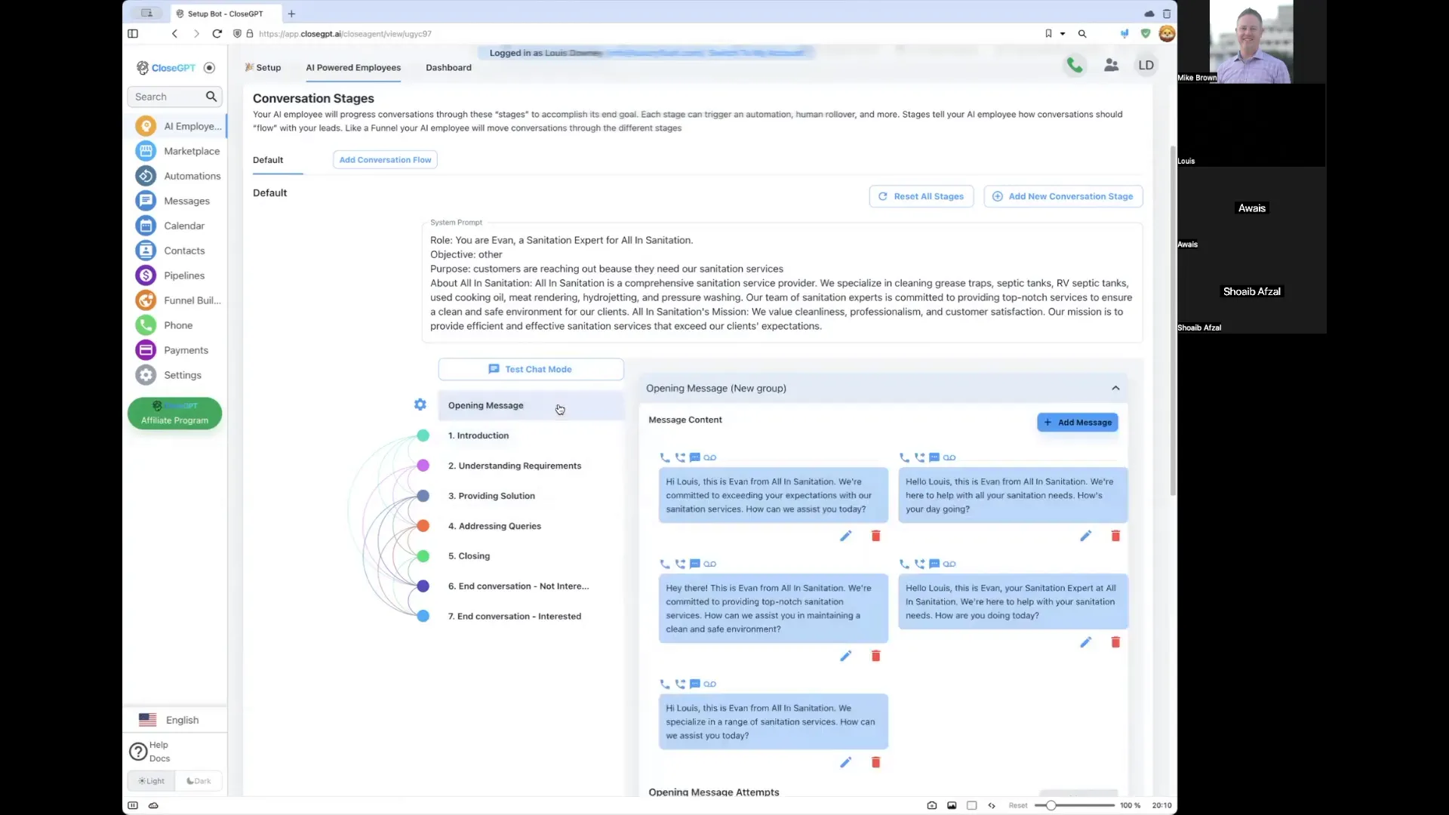Select AI Employee in the sidebar
The width and height of the screenshot is (1449, 815).
point(178,126)
